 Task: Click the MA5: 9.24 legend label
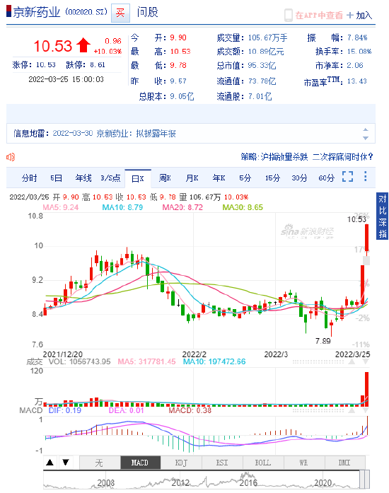click(61, 207)
